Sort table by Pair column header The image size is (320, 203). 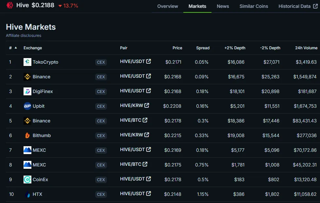coord(124,48)
